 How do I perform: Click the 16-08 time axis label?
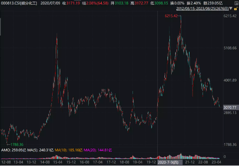[84, 162]
